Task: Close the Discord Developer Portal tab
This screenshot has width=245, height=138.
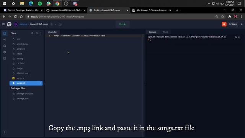Action: [x=42, y=10]
